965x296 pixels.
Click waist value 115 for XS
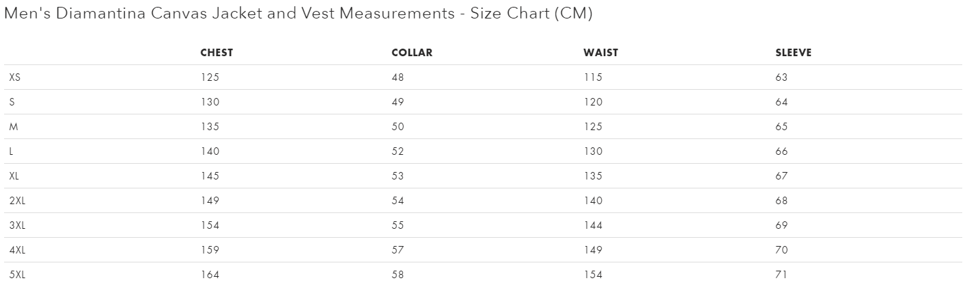pyautogui.click(x=594, y=77)
